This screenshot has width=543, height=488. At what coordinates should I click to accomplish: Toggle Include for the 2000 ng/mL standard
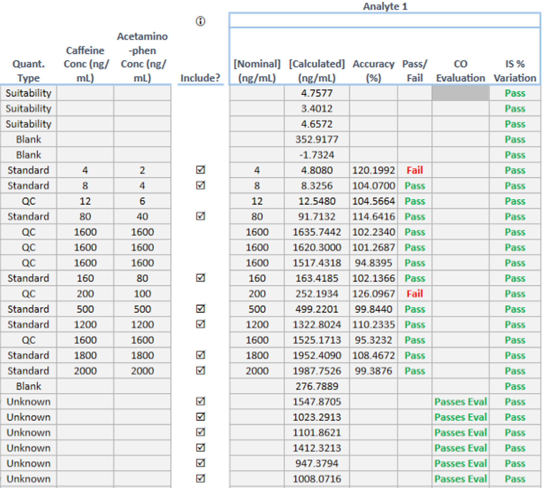(200, 370)
